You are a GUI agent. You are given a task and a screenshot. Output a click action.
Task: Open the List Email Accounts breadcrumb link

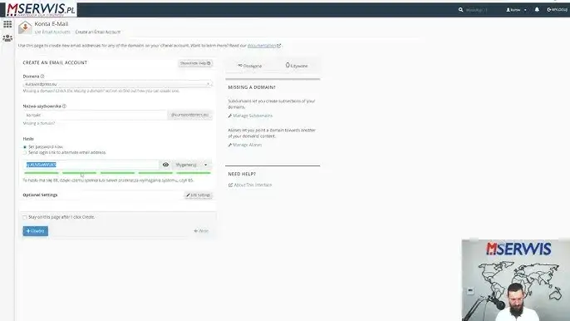coord(52,32)
